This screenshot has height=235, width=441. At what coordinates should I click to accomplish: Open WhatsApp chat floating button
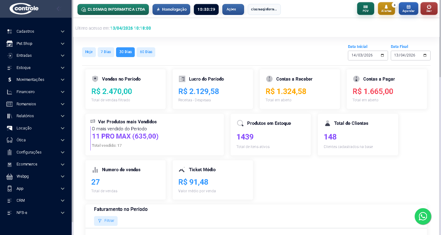pos(423,216)
